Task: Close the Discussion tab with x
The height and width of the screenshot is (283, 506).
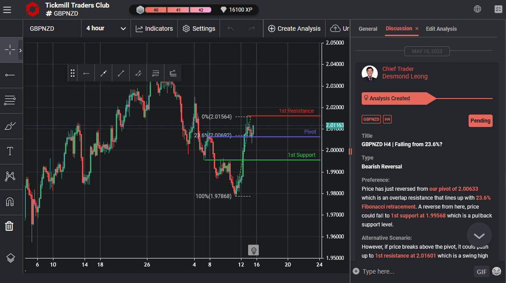Action: pyautogui.click(x=417, y=29)
